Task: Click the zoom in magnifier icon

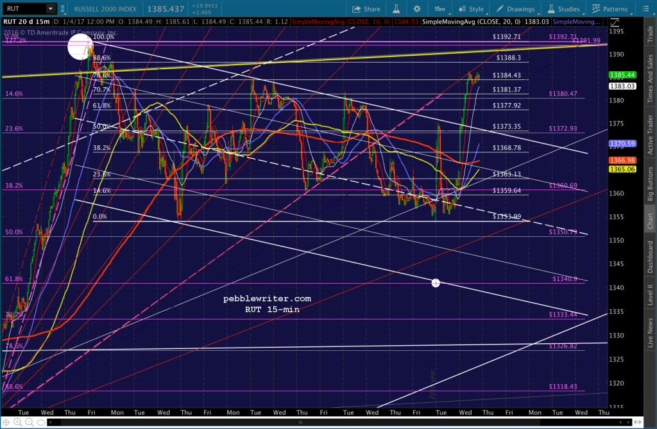Action: (17, 423)
